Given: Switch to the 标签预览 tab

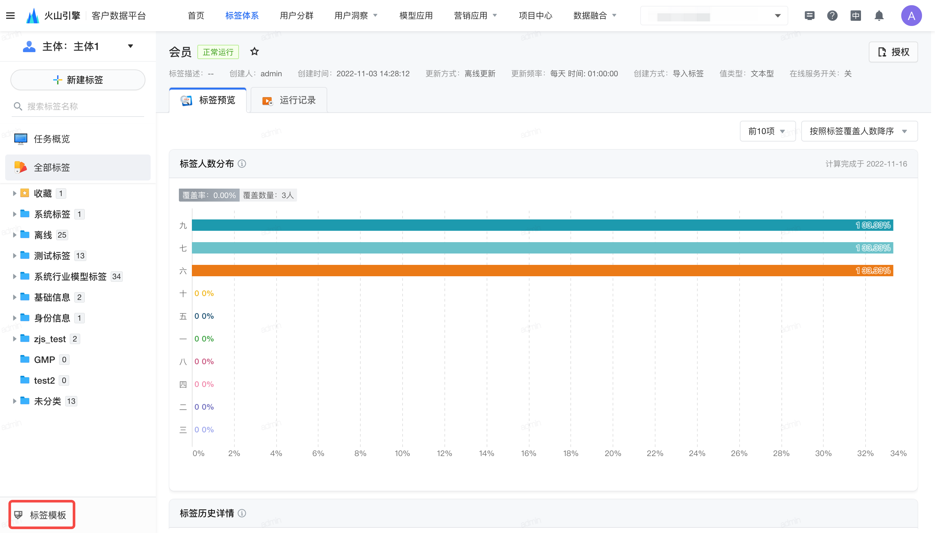Looking at the screenshot, I should pos(207,100).
